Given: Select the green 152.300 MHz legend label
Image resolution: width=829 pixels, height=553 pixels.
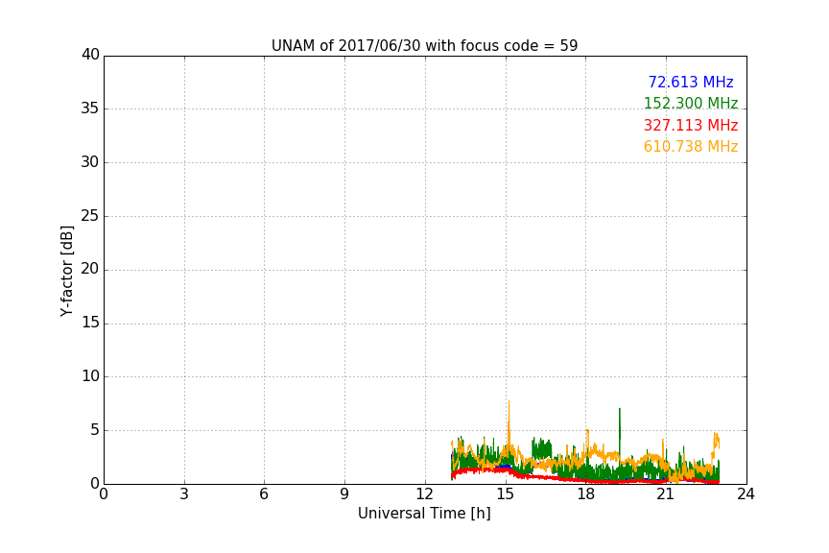Looking at the screenshot, I should (x=691, y=103).
